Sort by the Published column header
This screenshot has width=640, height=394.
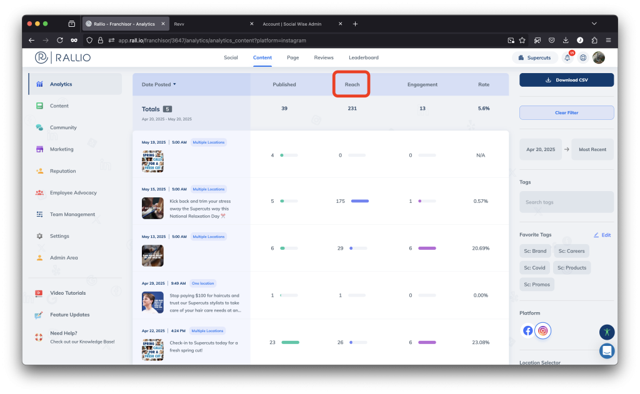284,84
